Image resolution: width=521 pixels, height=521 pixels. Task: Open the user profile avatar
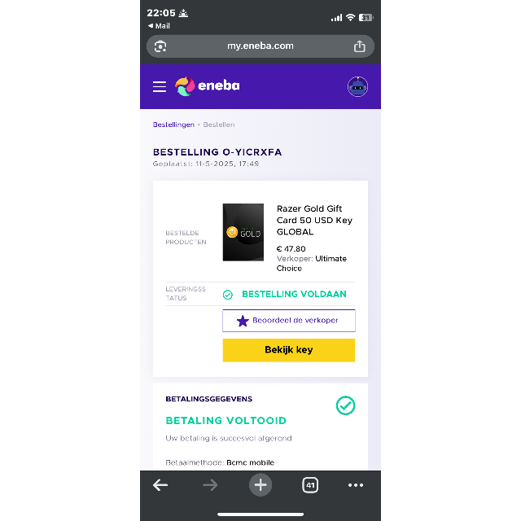[357, 87]
